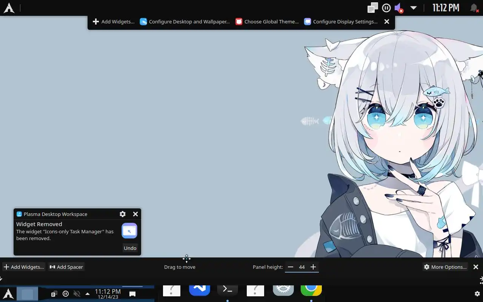
Task: Open Configure Display Settings
Action: click(x=341, y=22)
